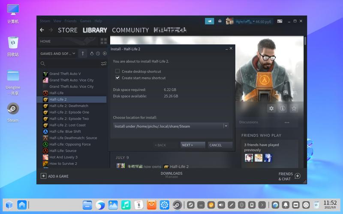Click the plus icon beside Add a Game

tap(44, 176)
